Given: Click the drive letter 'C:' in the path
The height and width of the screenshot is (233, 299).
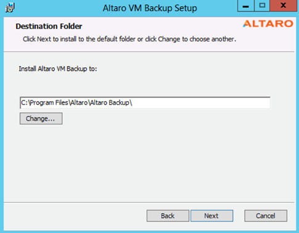Looking at the screenshot, I should pos(24,103).
